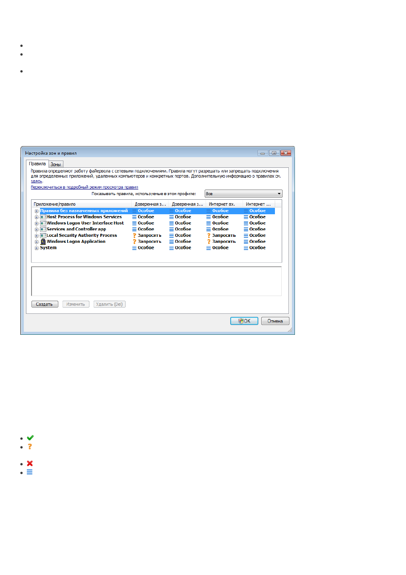Image resolution: width=406 pixels, height=575 pixels.
Task: Click Особое icon in System row first trusted column
Action: pos(134,248)
